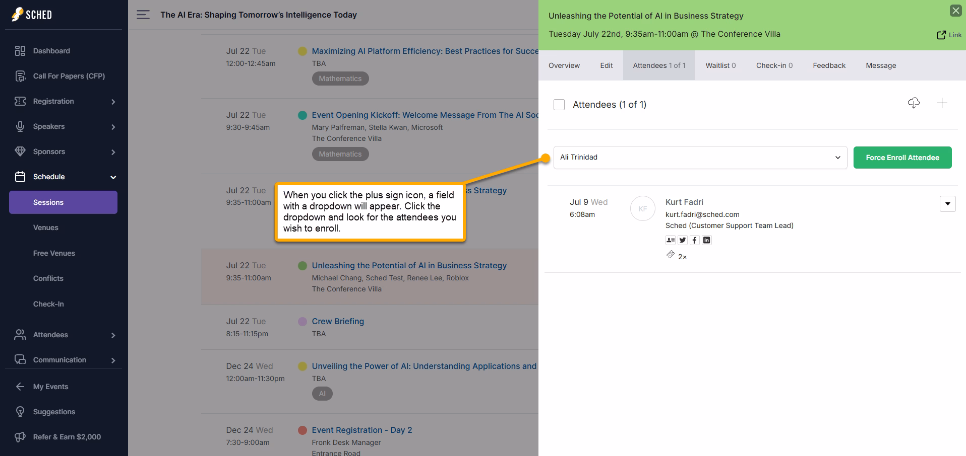Screen dimensions: 966x456
Task: Click the ticket 2x icon
Action: tap(671, 255)
